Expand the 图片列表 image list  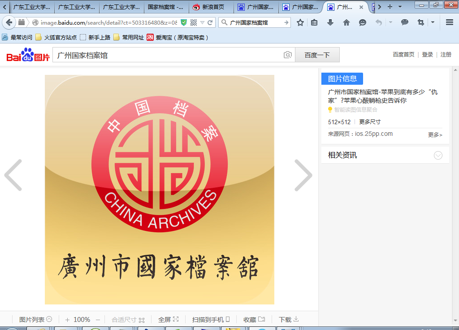point(35,320)
